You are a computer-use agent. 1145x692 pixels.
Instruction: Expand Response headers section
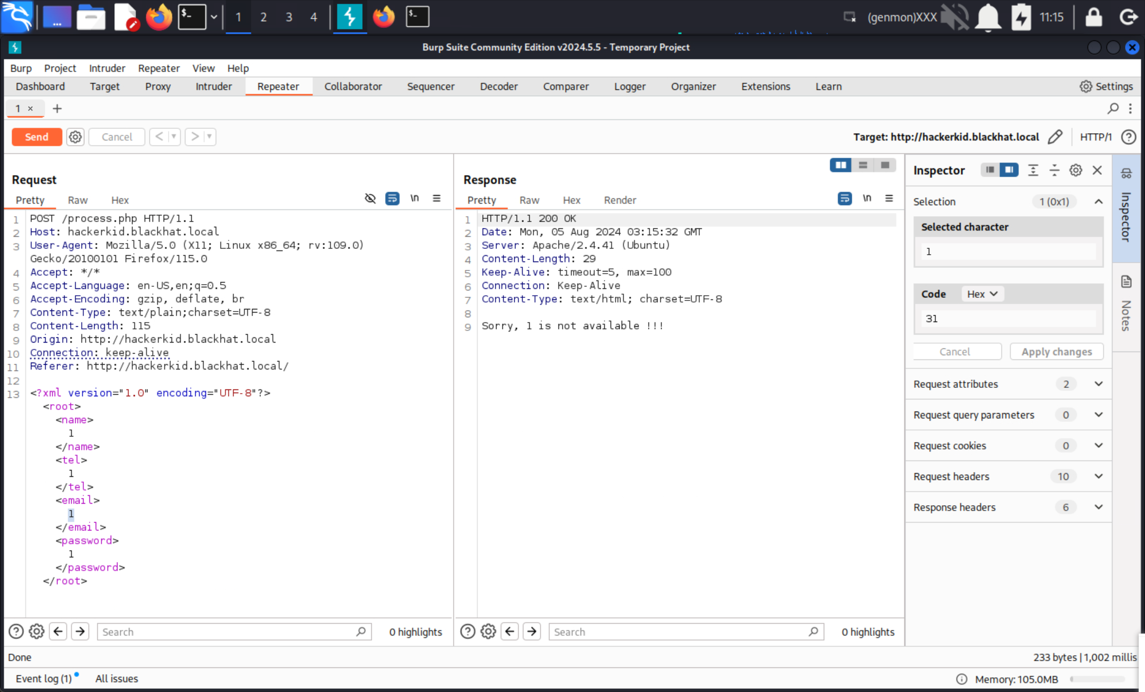point(1008,507)
